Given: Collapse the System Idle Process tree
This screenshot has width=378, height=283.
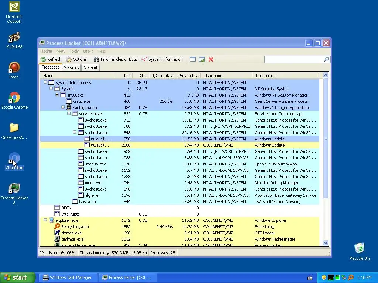Looking at the screenshot, I should pos(45,82).
